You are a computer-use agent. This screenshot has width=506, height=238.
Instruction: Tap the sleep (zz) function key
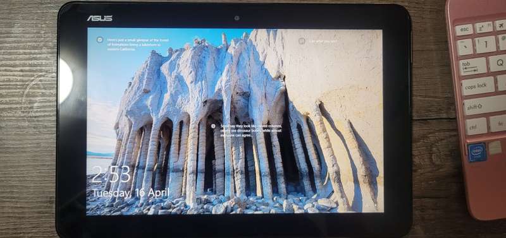[x=483, y=27]
